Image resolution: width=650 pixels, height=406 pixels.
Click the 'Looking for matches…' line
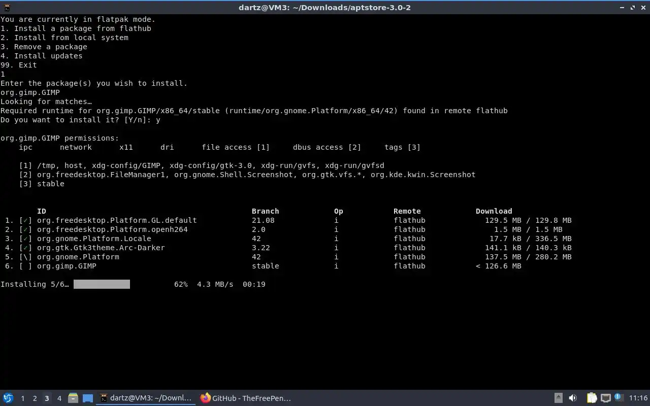point(46,101)
